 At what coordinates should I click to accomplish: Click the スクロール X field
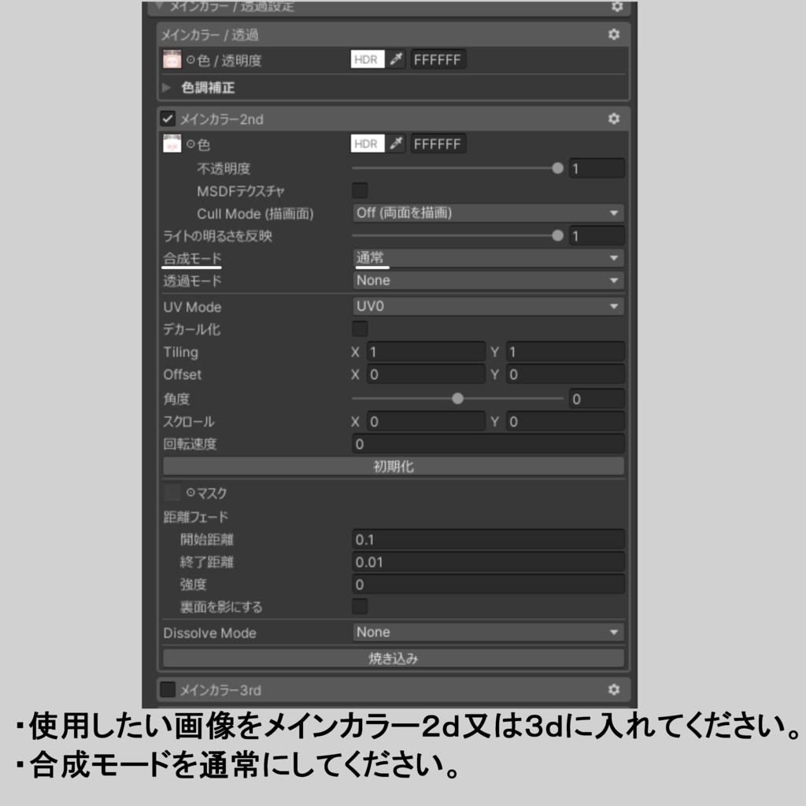[x=426, y=422]
